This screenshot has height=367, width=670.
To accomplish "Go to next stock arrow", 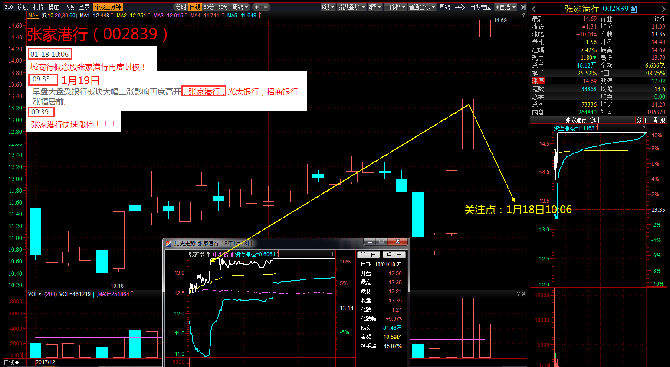I will coord(663,9).
